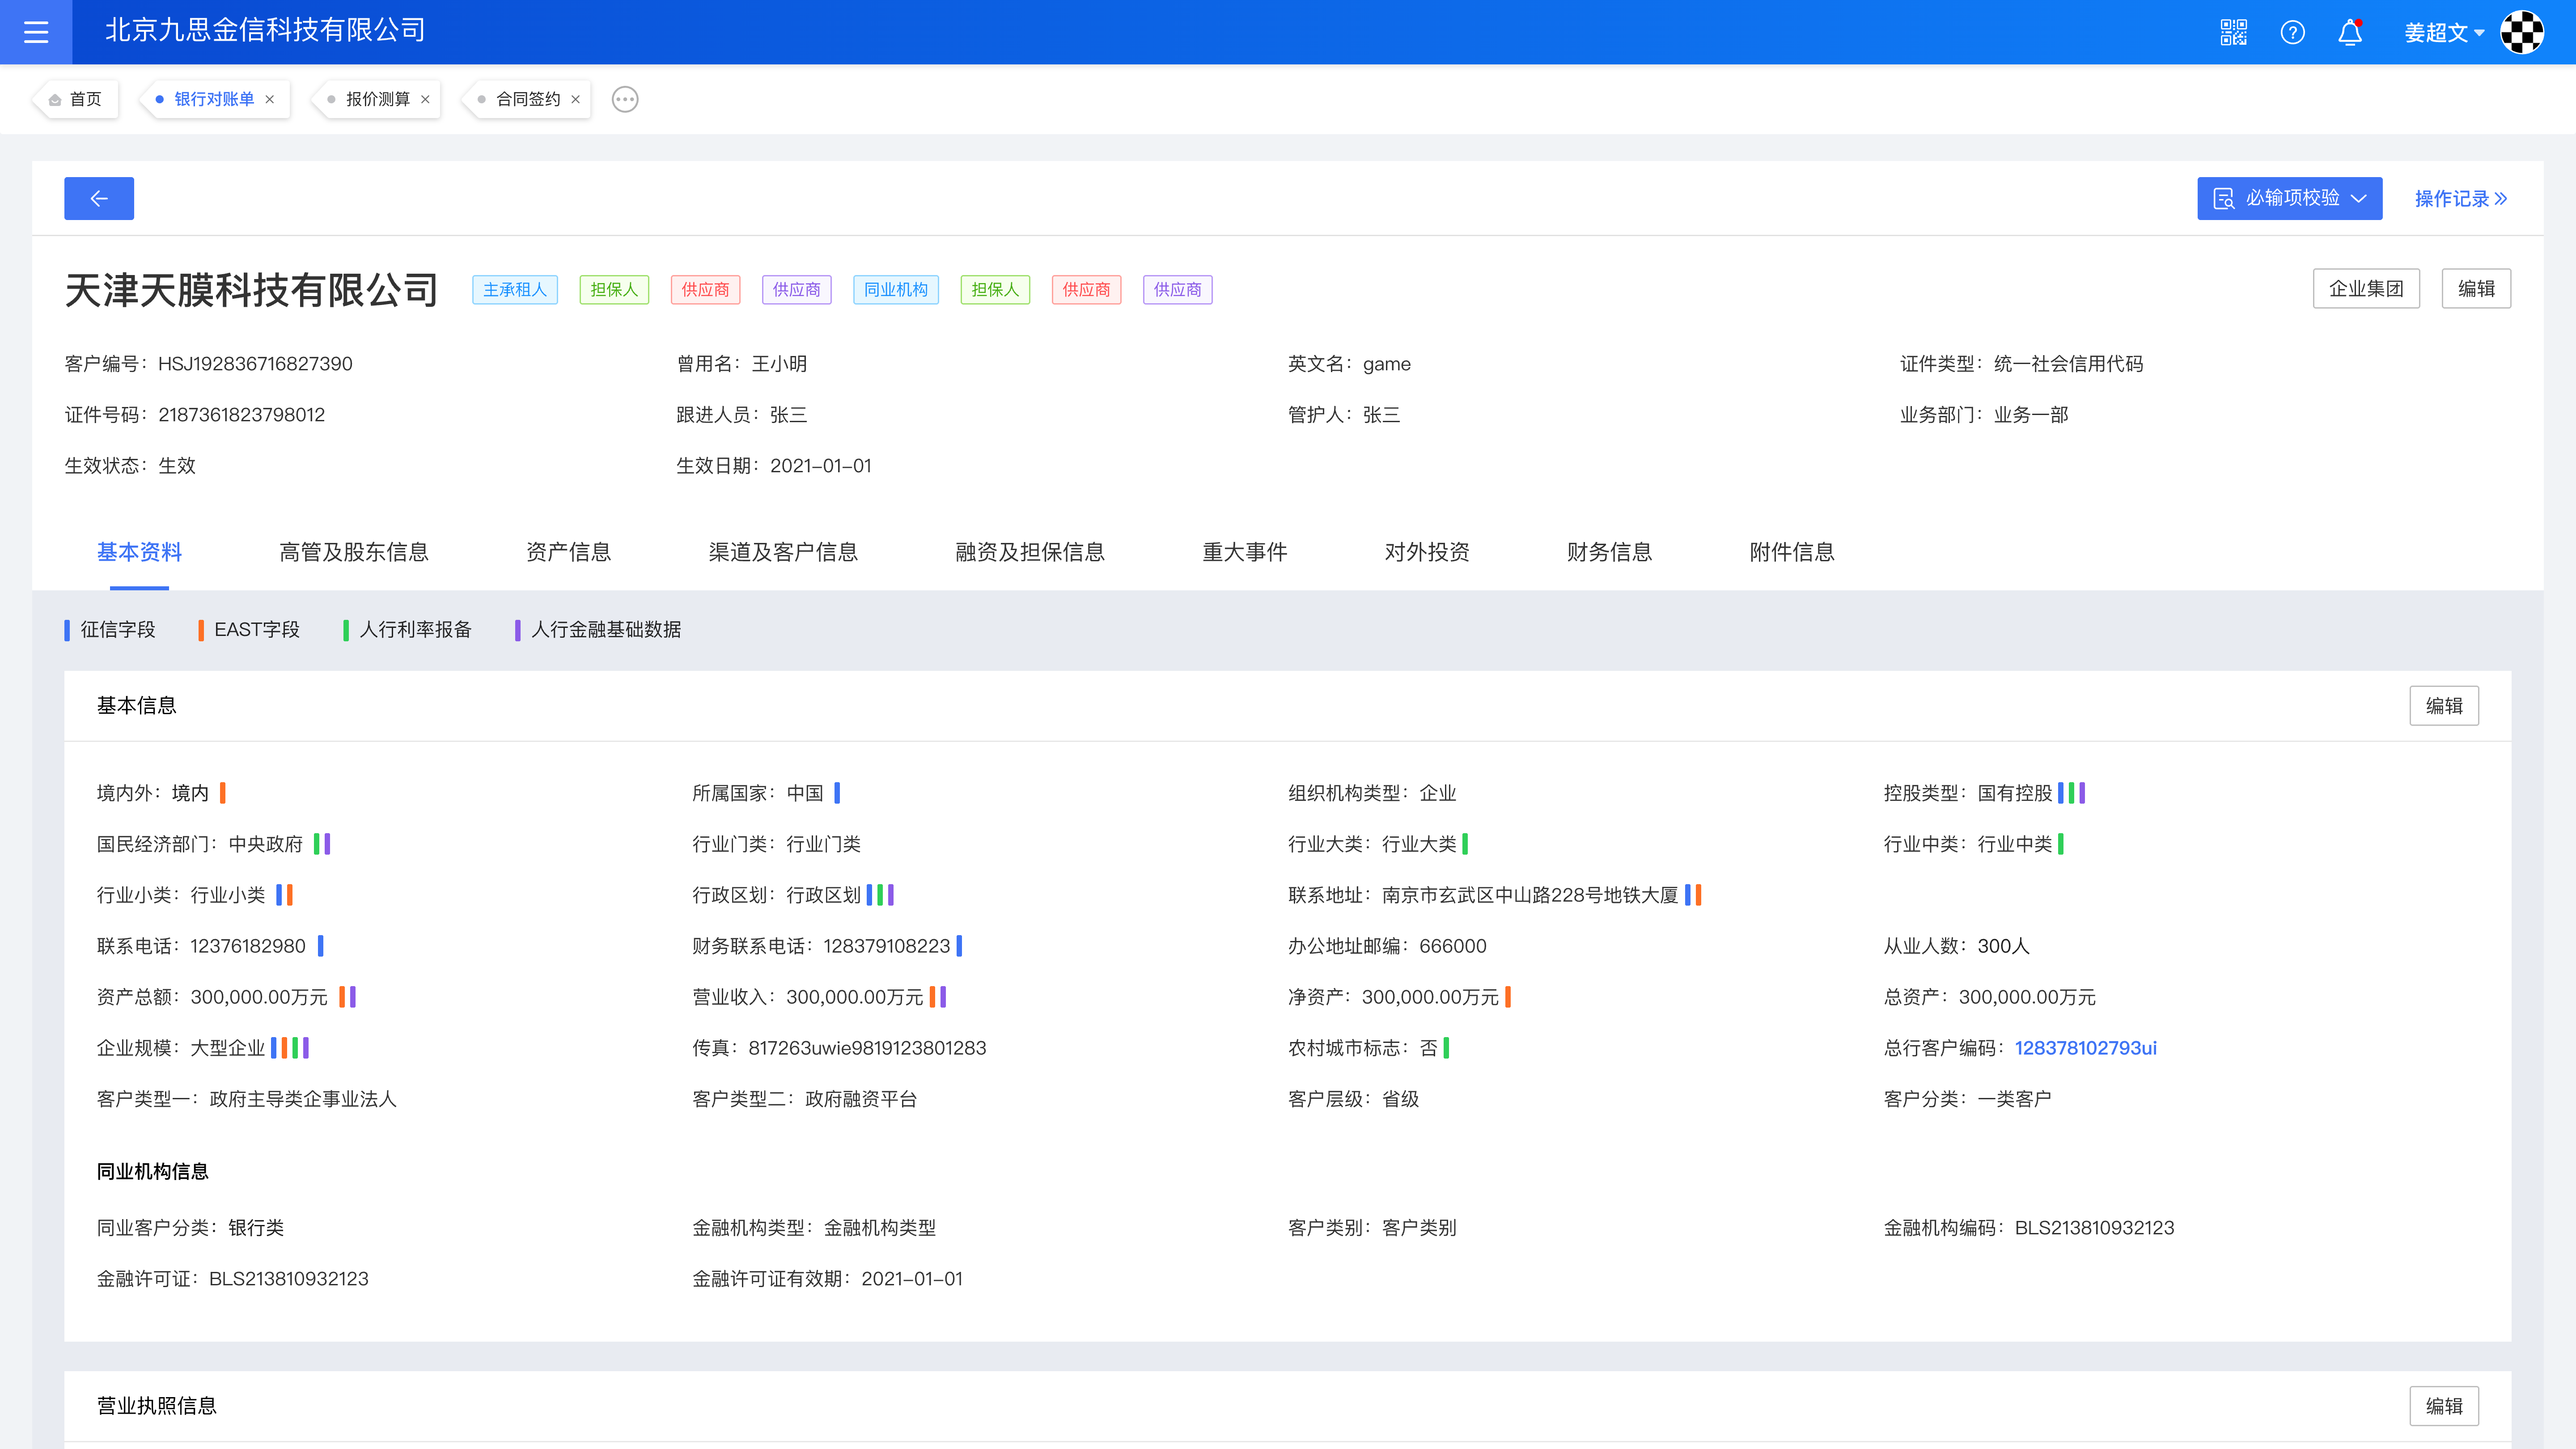Select the 英文名 value game

[x=1387, y=364]
